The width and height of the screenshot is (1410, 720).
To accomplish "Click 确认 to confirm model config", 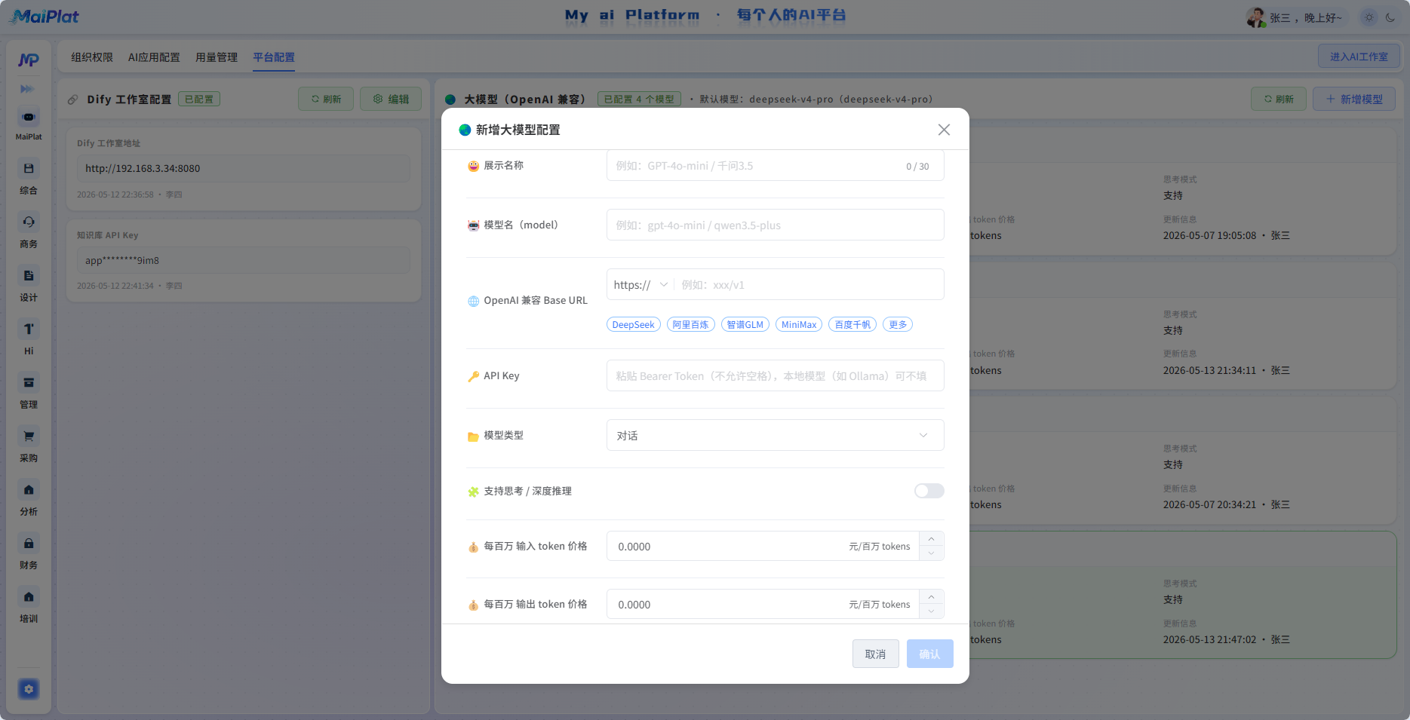I will [929, 654].
